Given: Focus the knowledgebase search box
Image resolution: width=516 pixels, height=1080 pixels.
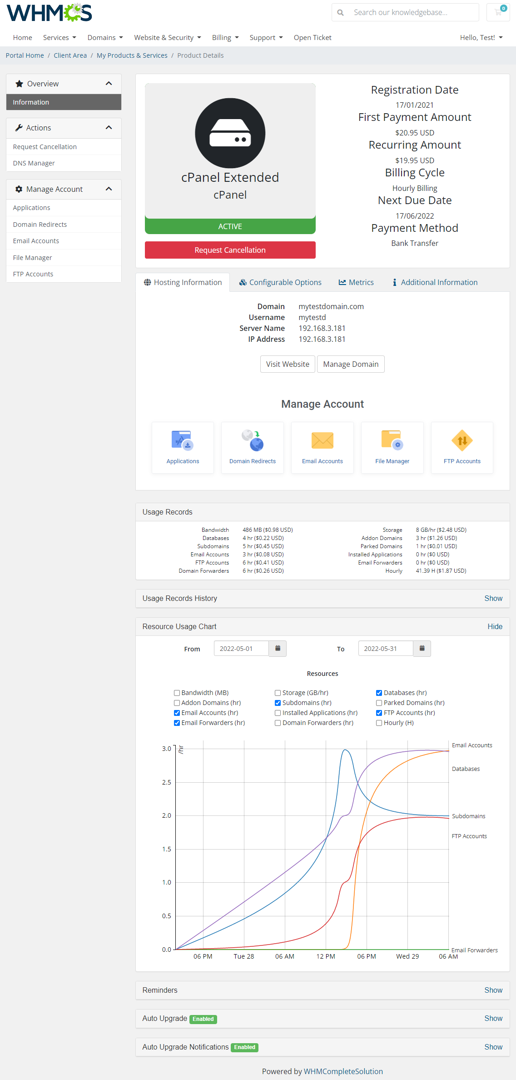Looking at the screenshot, I should [x=413, y=12].
